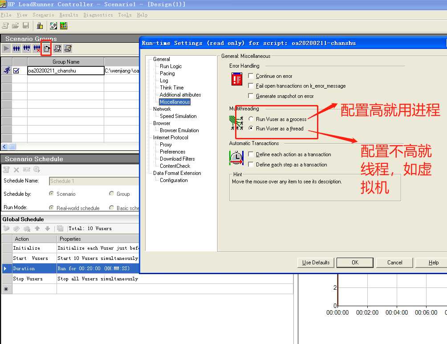Screen dimensions: 447x344
Task: Select Run Vuser as a process
Action: 251,119
